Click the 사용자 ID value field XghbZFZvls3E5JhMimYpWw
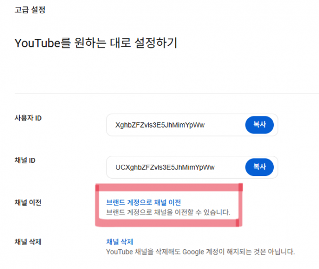The image size is (319, 269). pos(192,125)
